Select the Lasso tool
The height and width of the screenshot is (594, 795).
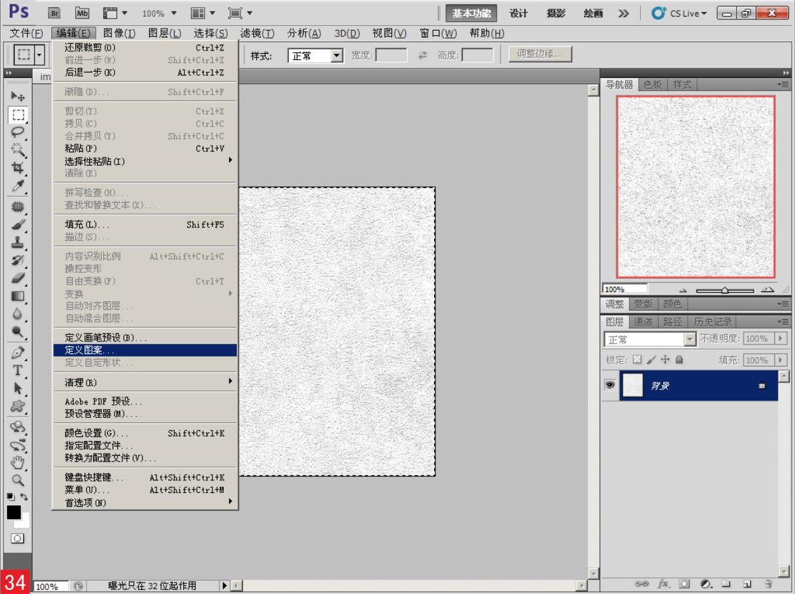coord(18,132)
